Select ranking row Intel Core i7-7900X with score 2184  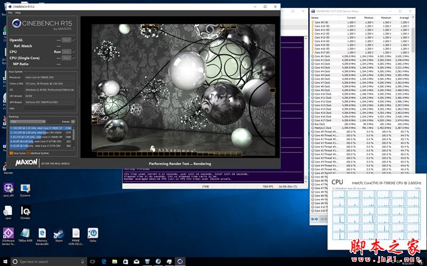click(x=41, y=128)
